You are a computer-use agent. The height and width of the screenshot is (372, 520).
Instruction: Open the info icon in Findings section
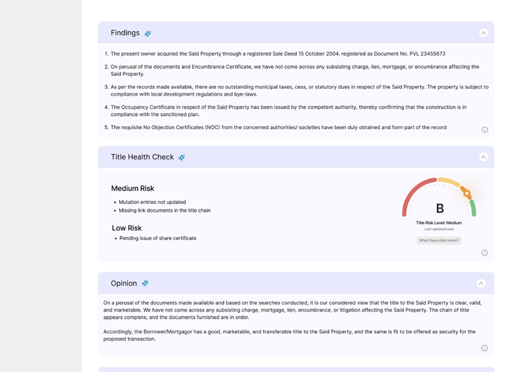point(484,129)
